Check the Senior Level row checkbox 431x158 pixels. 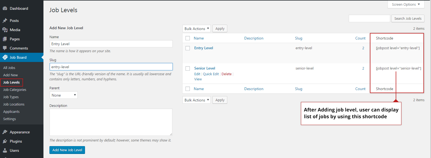[188, 68]
